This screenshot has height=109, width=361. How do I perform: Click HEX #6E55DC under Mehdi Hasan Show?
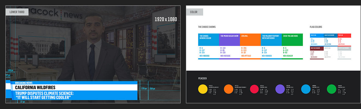click(226, 56)
